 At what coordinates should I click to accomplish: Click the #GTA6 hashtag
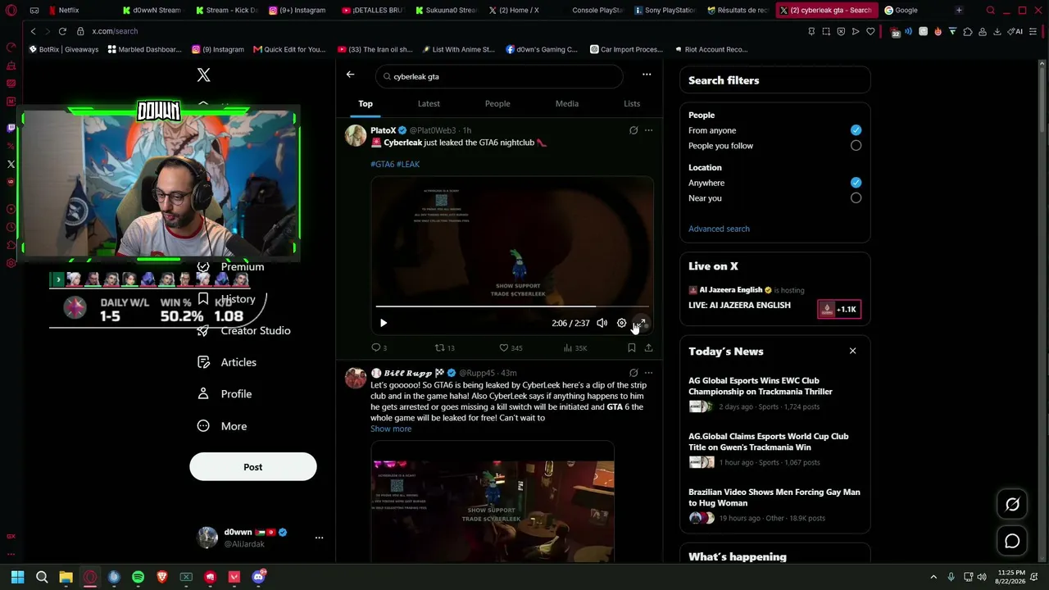[x=382, y=164]
